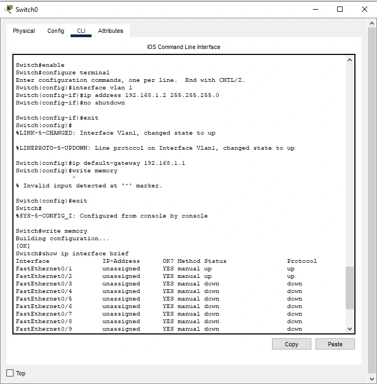This screenshot has width=377, height=384.
Task: Click the 'Protocol' column header
Action: click(x=302, y=261)
